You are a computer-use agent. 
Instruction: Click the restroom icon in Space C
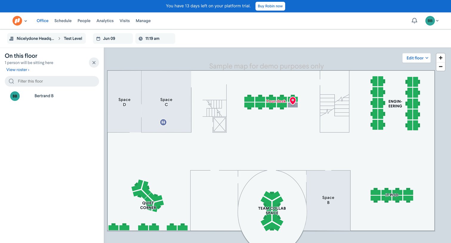click(x=163, y=122)
